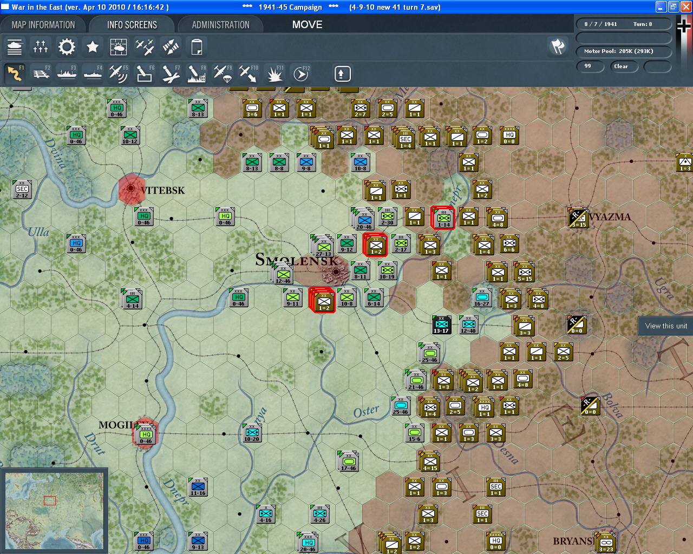Select German unit 21-46
Viewport: 693px width, 554px height.
point(416,380)
